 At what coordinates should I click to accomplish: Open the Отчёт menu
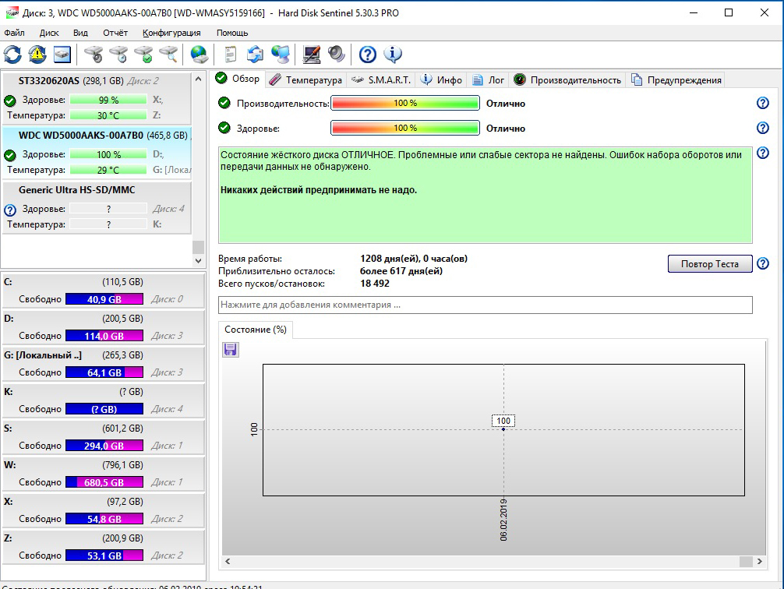115,33
